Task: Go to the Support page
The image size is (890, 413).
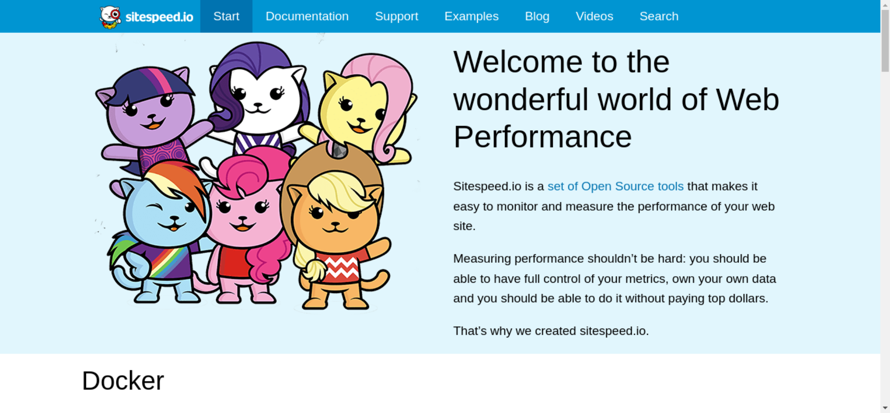Action: [396, 16]
